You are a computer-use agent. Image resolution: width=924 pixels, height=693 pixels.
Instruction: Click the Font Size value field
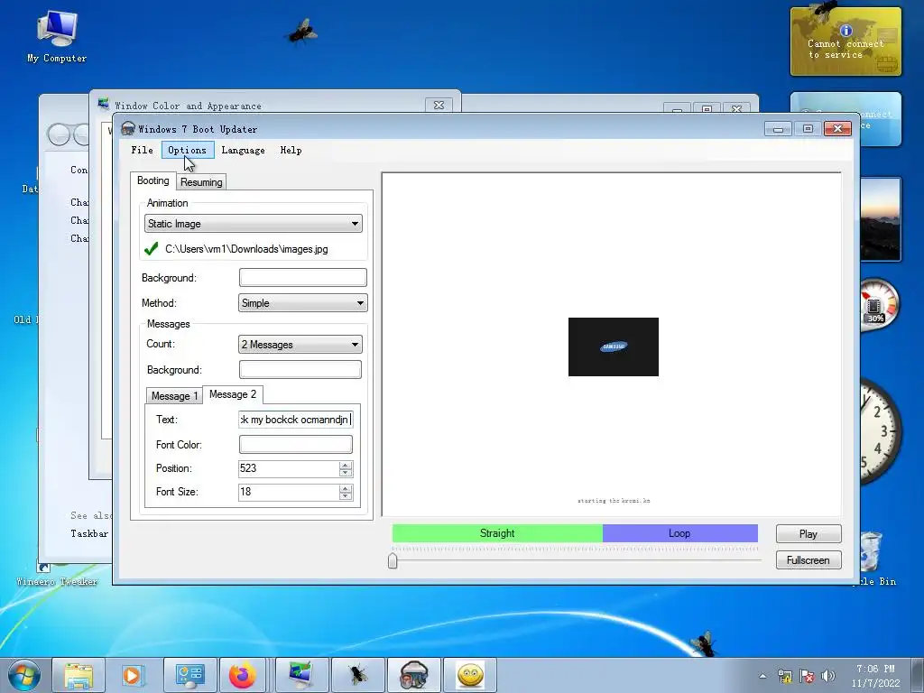[288, 492]
